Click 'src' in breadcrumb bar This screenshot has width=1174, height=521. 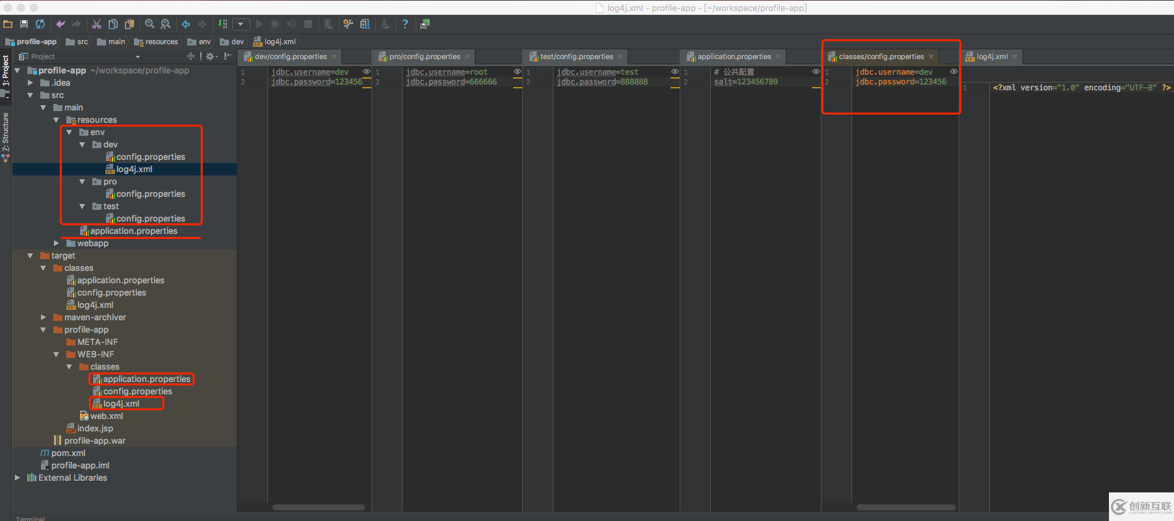click(77, 42)
